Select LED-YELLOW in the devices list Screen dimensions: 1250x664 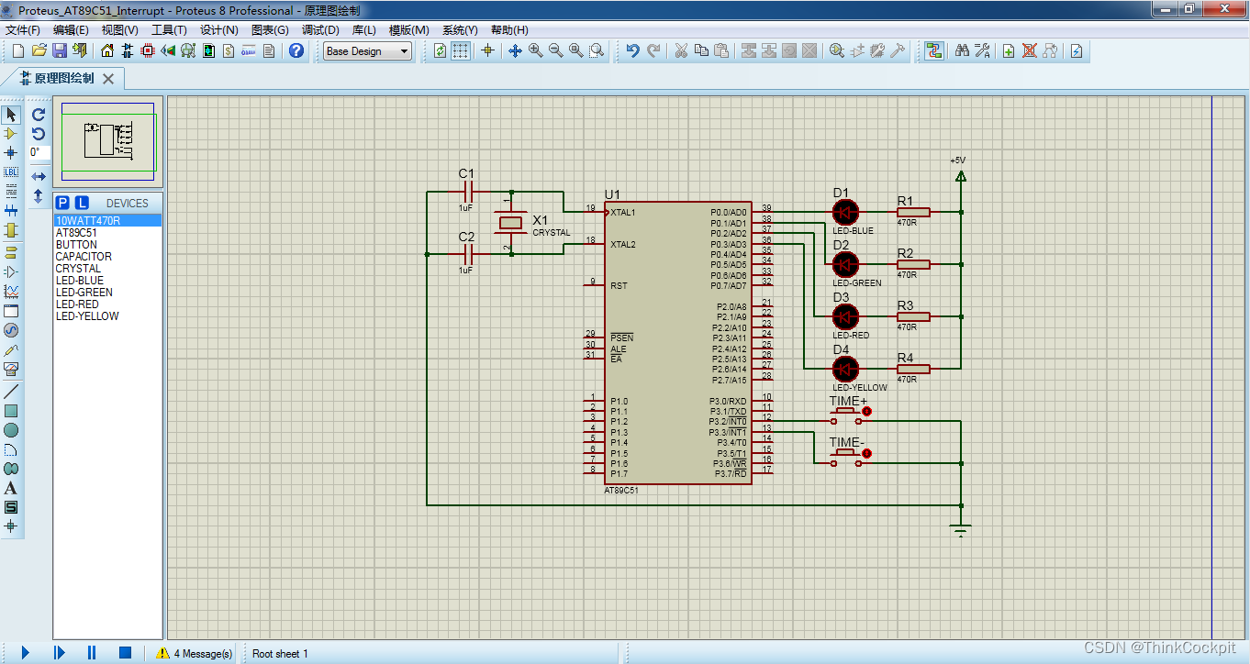(108, 316)
